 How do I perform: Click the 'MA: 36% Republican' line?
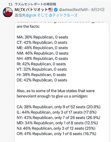42,37
